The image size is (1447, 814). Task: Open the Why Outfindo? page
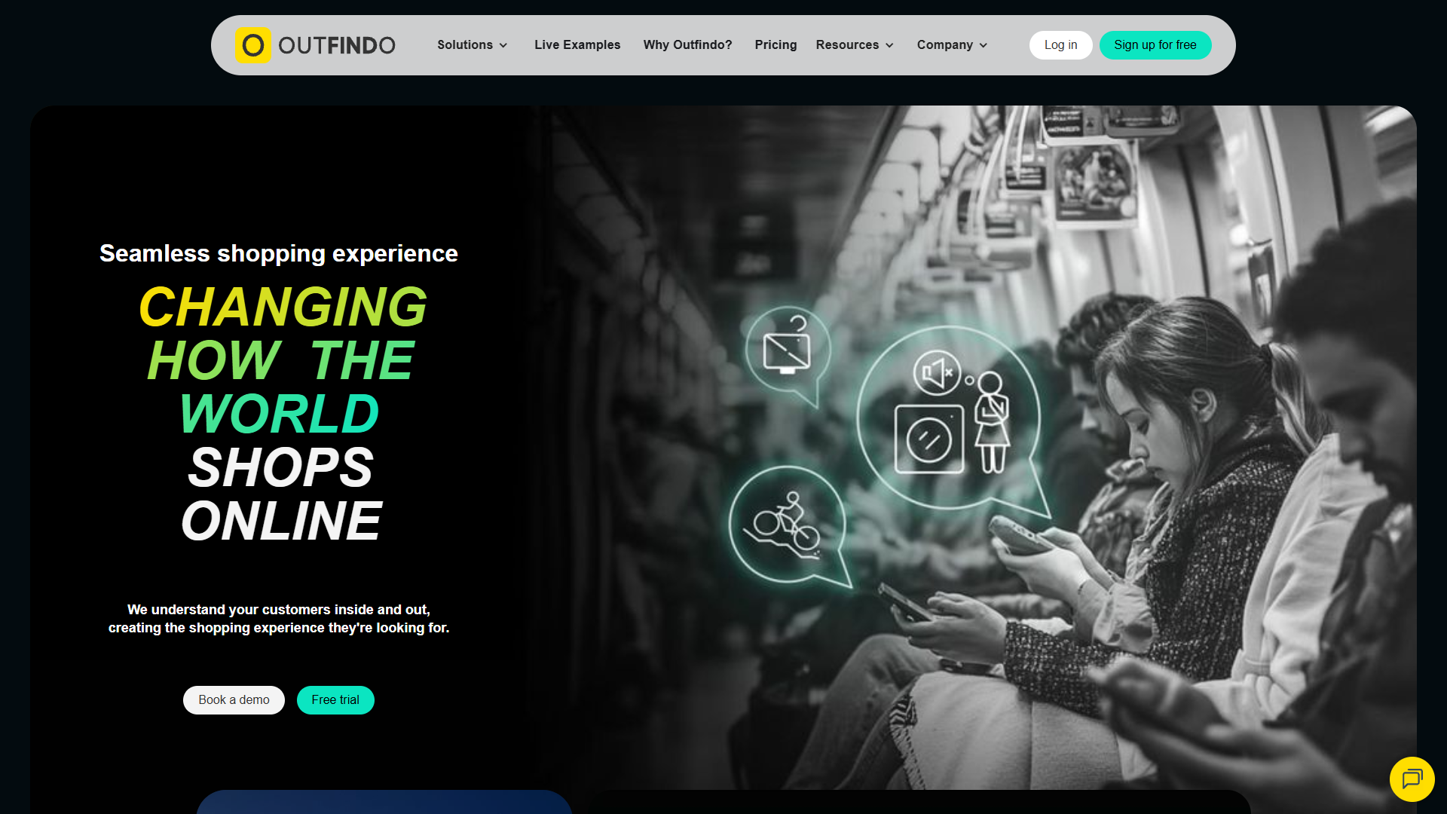pyautogui.click(x=687, y=45)
